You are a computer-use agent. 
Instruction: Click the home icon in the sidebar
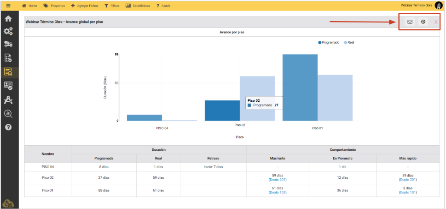[8, 19]
